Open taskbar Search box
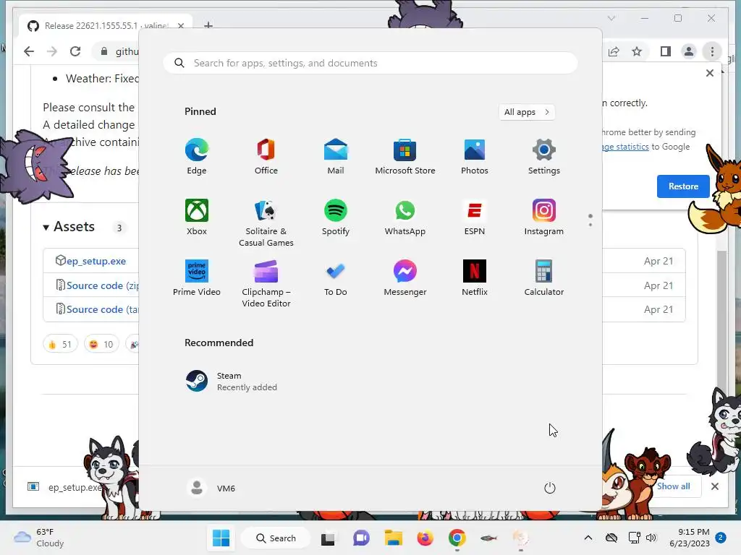 [276, 538]
